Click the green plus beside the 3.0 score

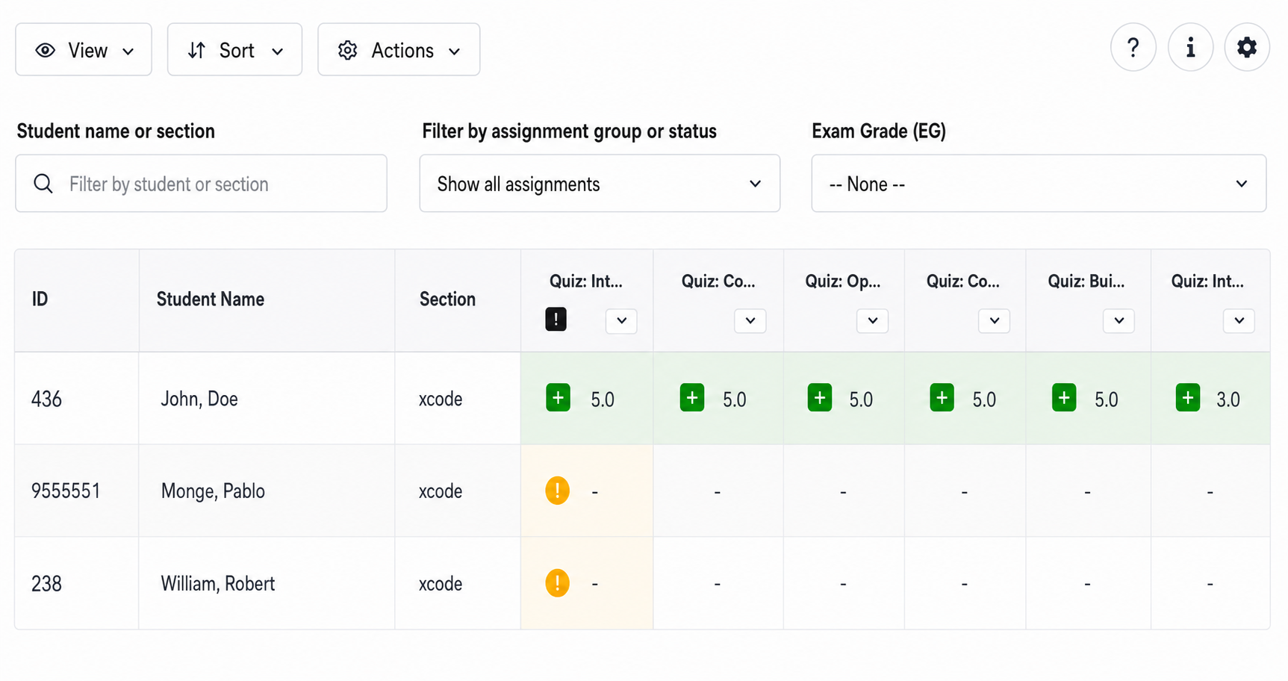1187,398
